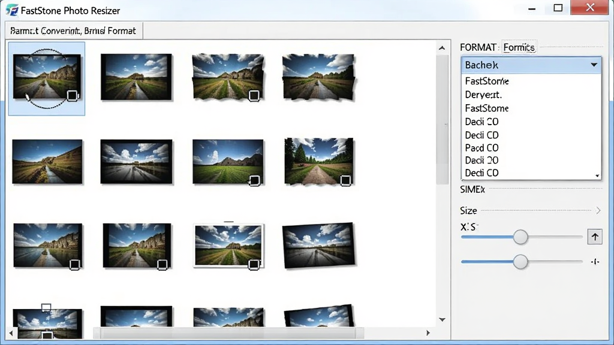Switch to the Formits tab
This screenshot has width=614, height=345.
coord(519,47)
